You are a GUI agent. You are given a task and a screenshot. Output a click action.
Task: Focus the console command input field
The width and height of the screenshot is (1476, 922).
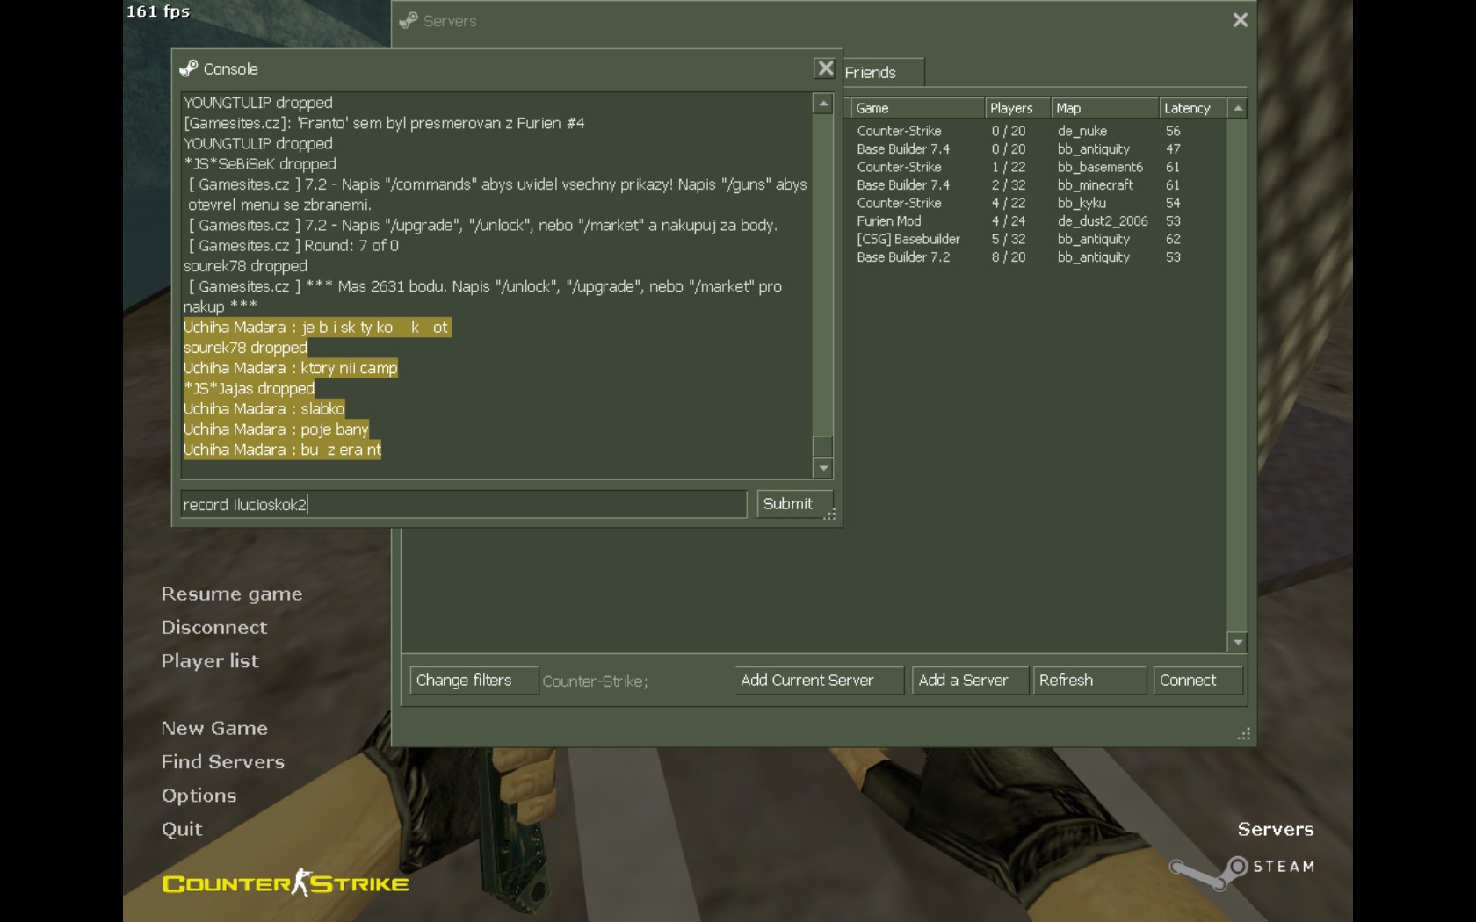point(464,504)
